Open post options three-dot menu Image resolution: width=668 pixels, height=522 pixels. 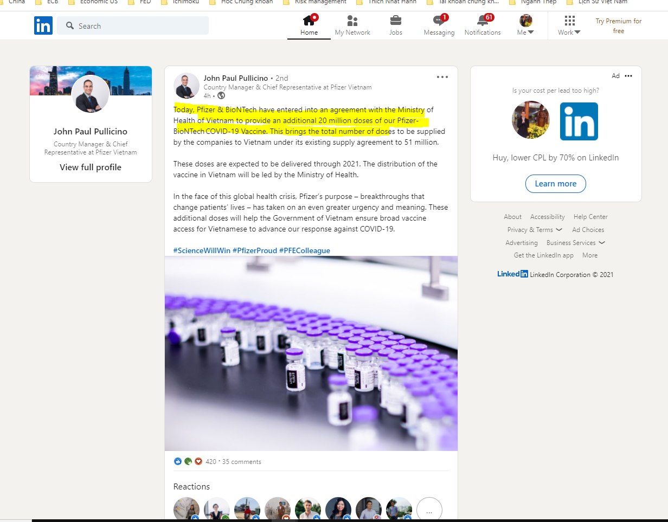coord(442,77)
